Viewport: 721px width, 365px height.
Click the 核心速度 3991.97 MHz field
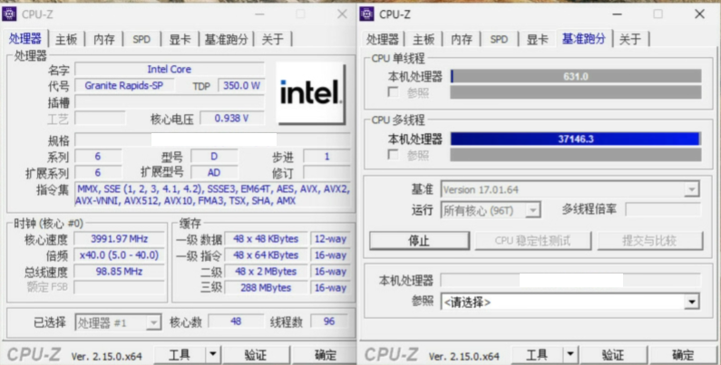120,239
